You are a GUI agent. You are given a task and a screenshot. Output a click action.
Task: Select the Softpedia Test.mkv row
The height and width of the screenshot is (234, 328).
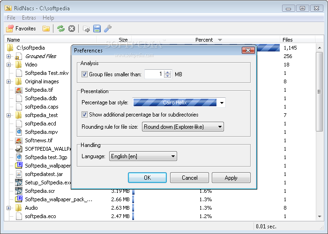point(47,73)
